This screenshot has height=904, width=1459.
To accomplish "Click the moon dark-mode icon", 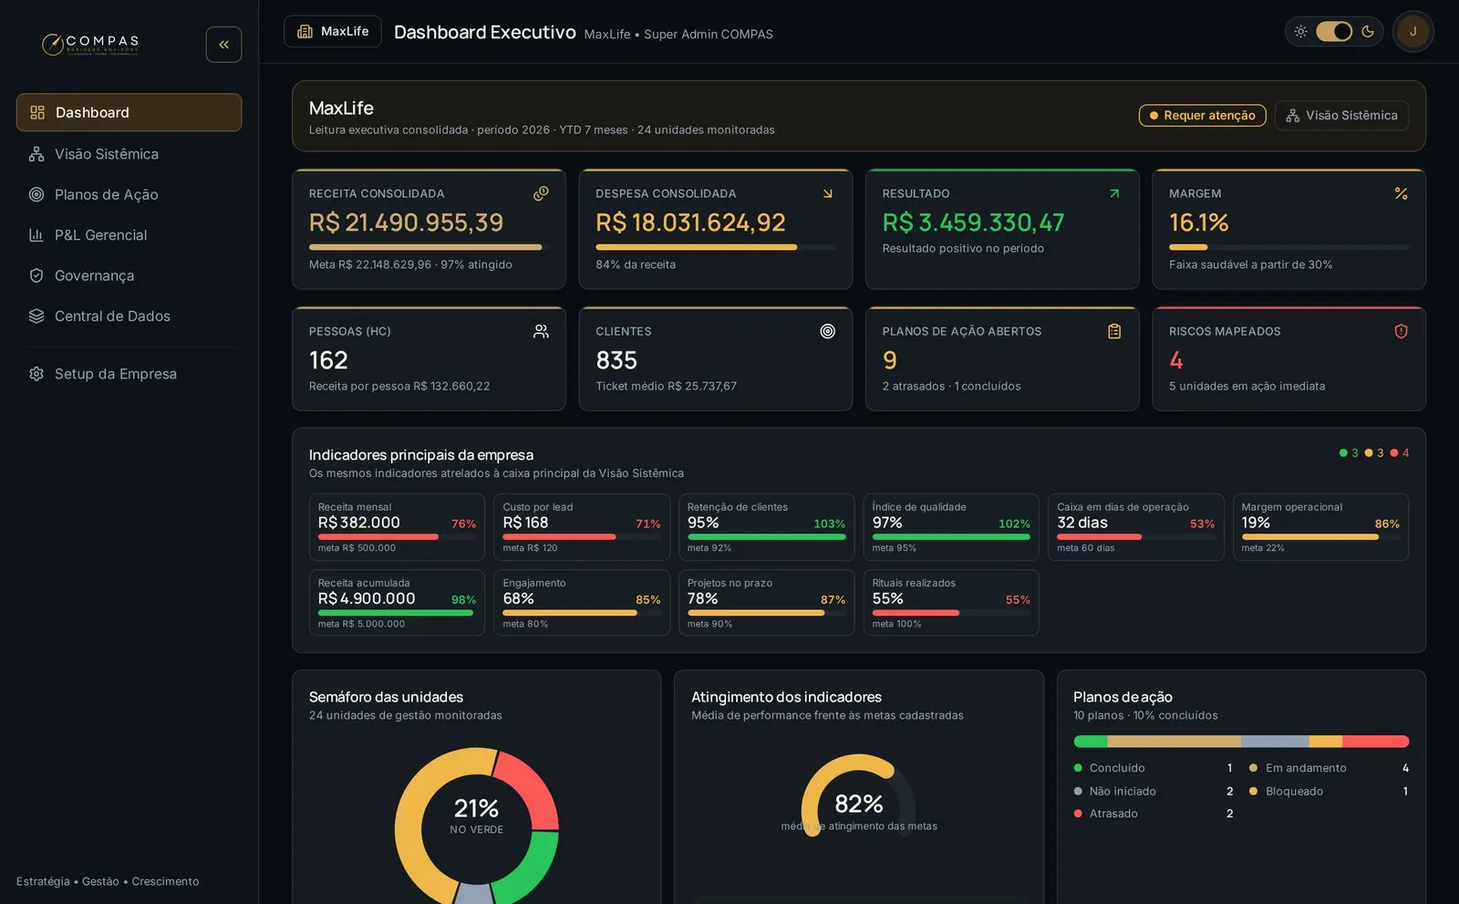I will click(1367, 31).
